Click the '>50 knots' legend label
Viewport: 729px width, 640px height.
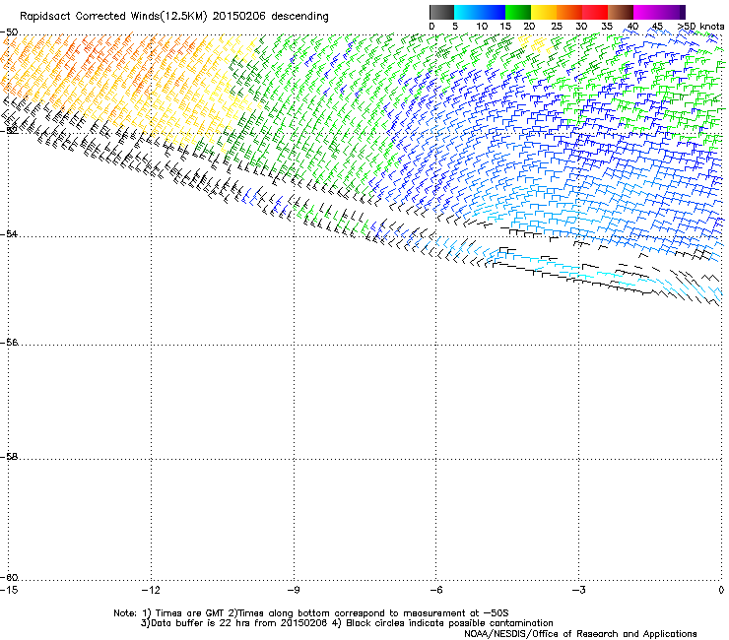[700, 27]
